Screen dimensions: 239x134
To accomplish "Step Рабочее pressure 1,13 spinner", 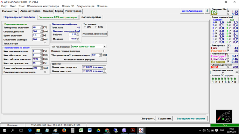I will point(78,35).
